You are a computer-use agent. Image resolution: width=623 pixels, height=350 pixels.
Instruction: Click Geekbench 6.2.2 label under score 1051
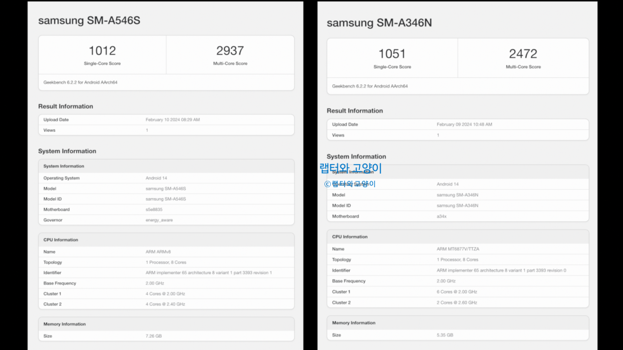pyautogui.click(x=370, y=86)
